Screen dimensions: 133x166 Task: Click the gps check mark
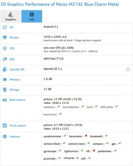tap(120, 143)
